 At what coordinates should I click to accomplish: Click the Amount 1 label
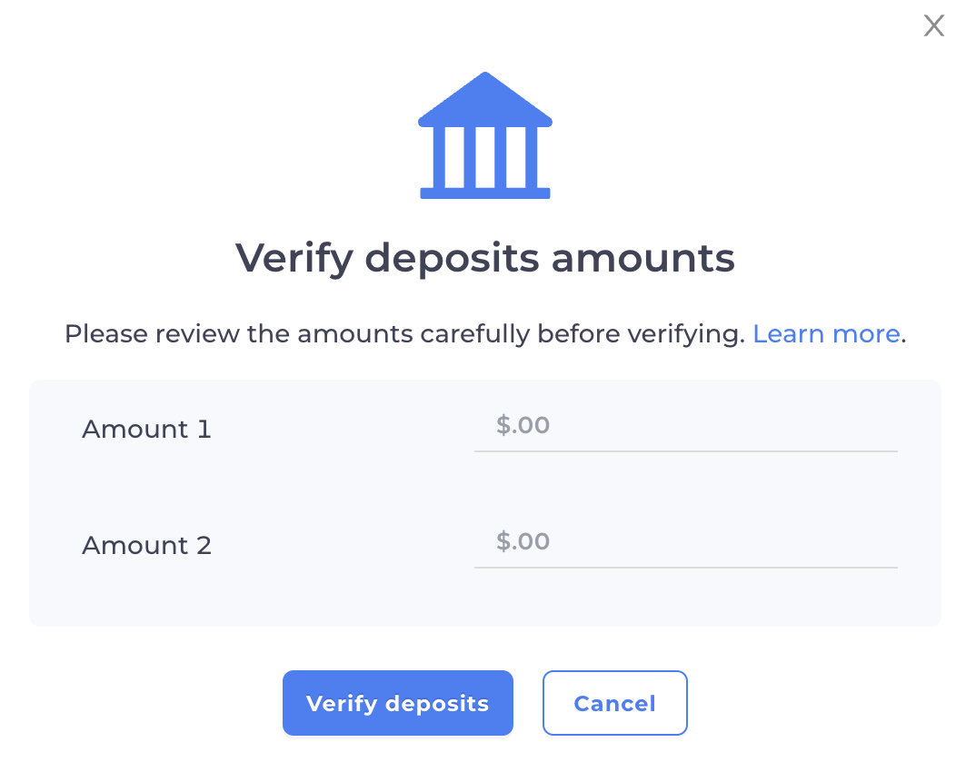pos(146,429)
